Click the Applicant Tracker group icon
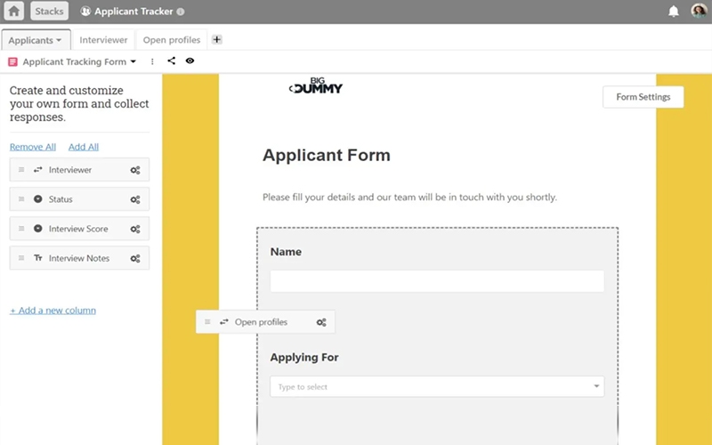 (85, 12)
